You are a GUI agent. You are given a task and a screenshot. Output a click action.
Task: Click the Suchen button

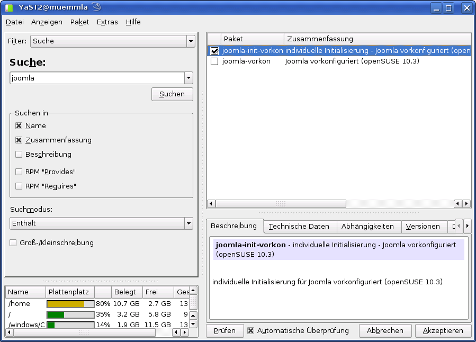pyautogui.click(x=172, y=94)
